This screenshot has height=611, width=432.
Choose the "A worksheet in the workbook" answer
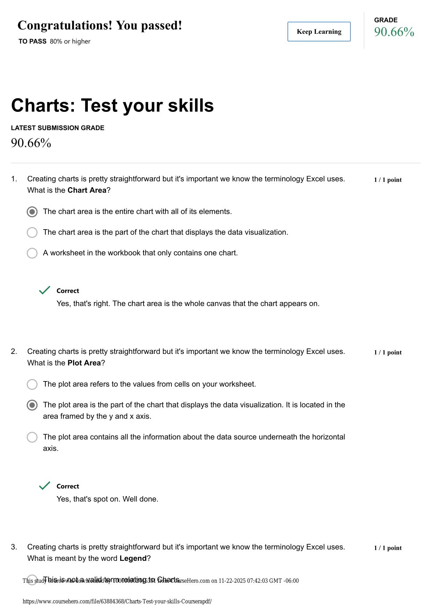click(x=32, y=253)
